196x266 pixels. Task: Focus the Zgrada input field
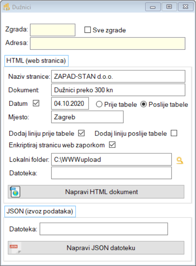pyautogui.click(x=52, y=30)
